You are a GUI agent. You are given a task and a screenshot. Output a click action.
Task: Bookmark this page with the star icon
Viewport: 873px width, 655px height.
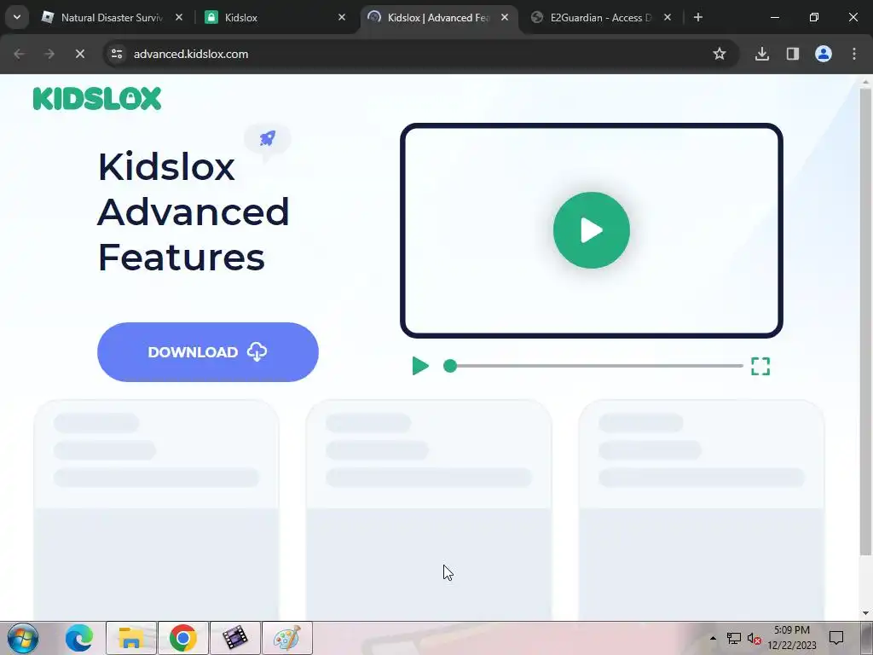(720, 54)
